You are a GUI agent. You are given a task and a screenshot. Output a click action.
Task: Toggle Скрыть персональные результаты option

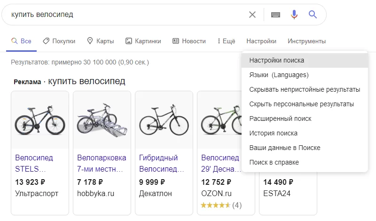(x=301, y=104)
